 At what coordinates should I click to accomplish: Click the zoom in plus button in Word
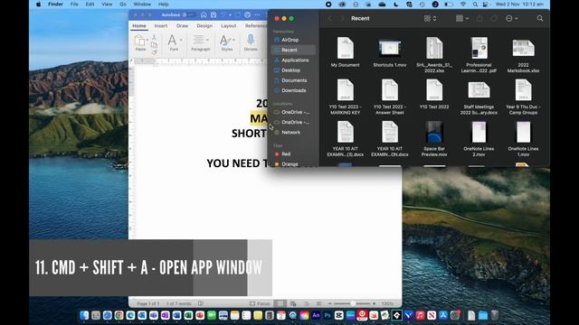tap(374, 303)
